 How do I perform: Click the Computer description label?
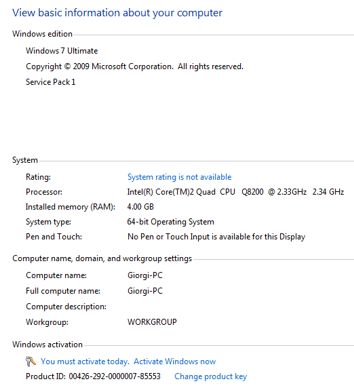point(66,307)
